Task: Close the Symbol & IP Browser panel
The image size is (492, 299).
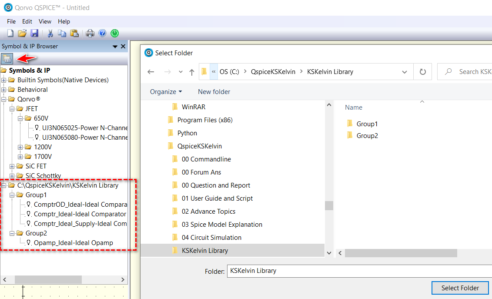Action: click(123, 47)
